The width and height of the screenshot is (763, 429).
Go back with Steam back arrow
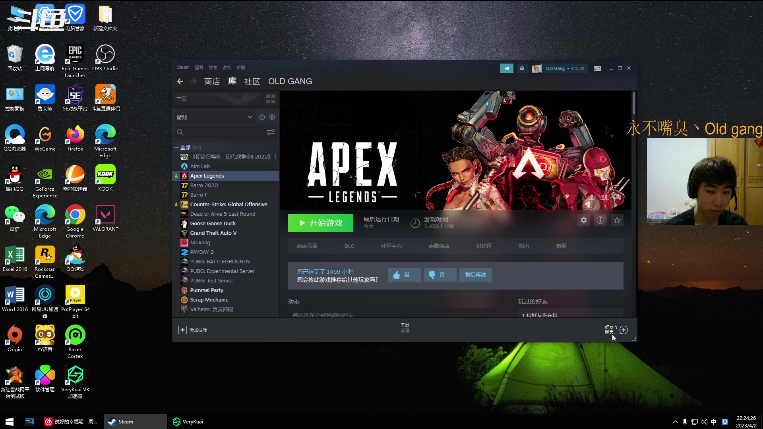(180, 81)
